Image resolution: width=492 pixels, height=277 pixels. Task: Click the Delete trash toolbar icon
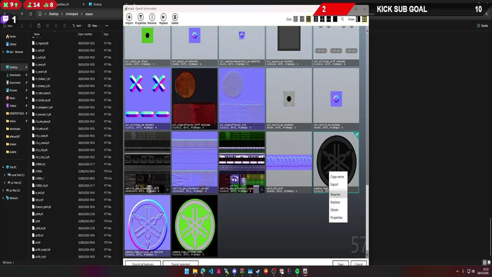tap(175, 17)
